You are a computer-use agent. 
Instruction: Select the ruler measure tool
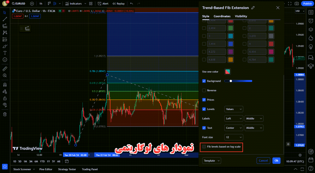[x=5, y=69]
